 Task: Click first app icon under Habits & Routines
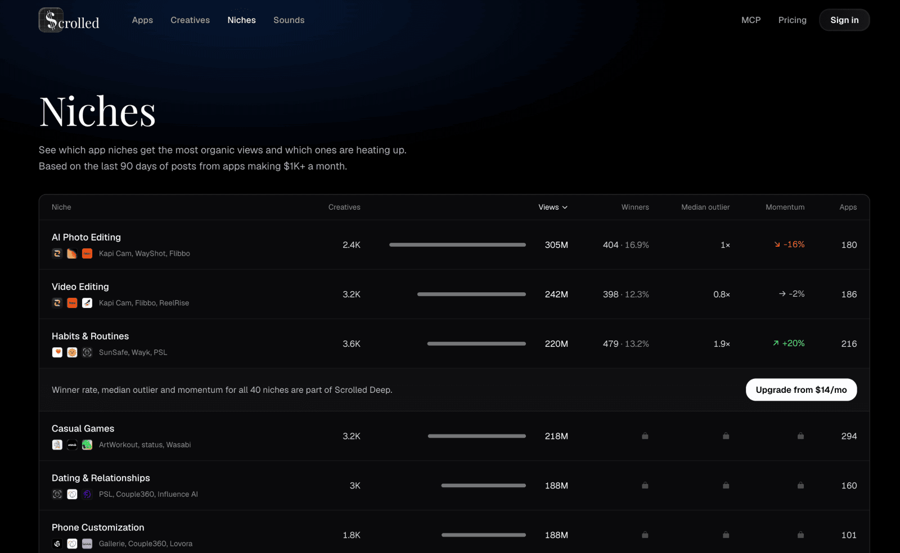[57, 352]
